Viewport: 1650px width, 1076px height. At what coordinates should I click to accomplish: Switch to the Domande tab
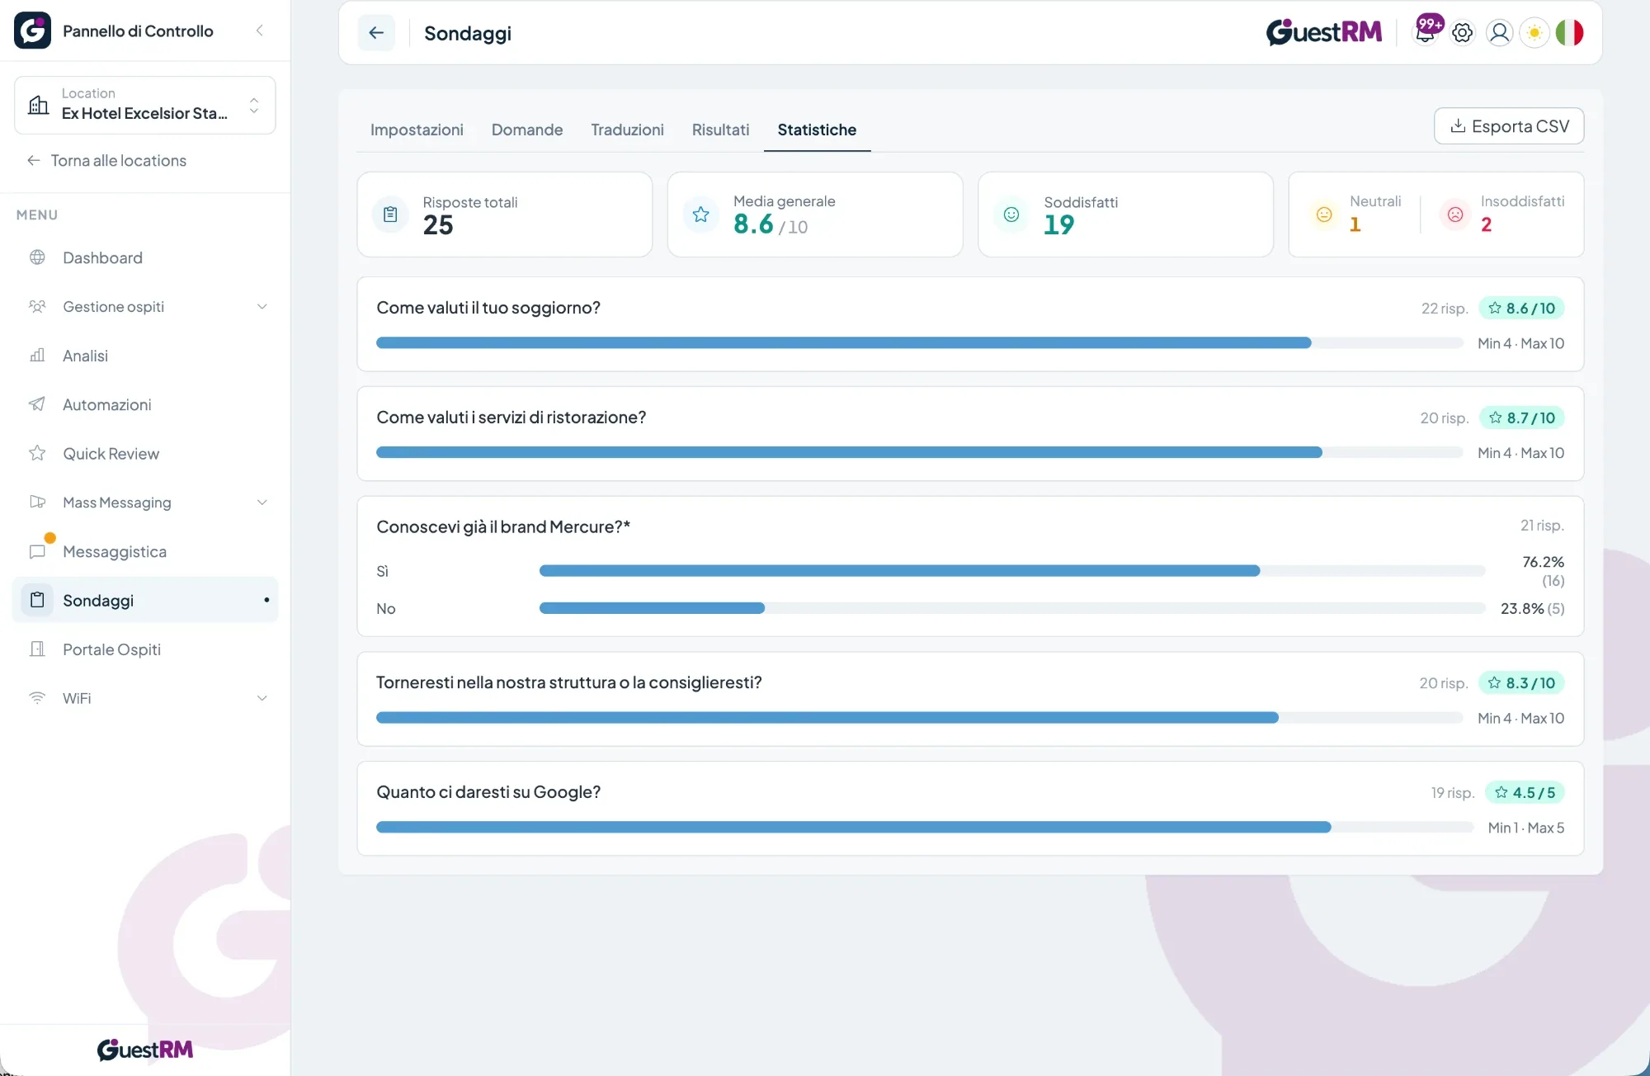pyautogui.click(x=526, y=130)
